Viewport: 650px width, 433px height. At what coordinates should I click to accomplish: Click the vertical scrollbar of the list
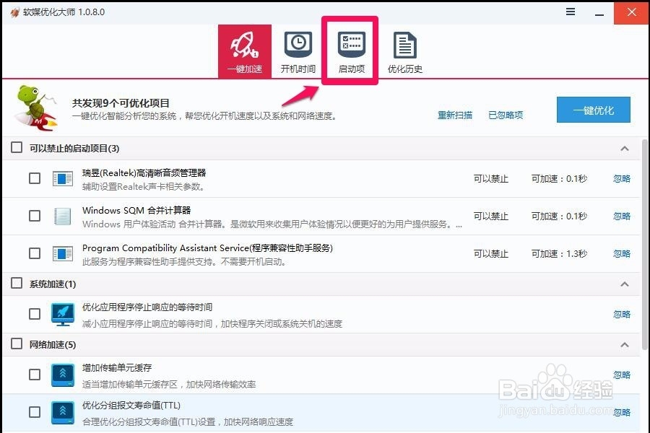tap(645, 245)
